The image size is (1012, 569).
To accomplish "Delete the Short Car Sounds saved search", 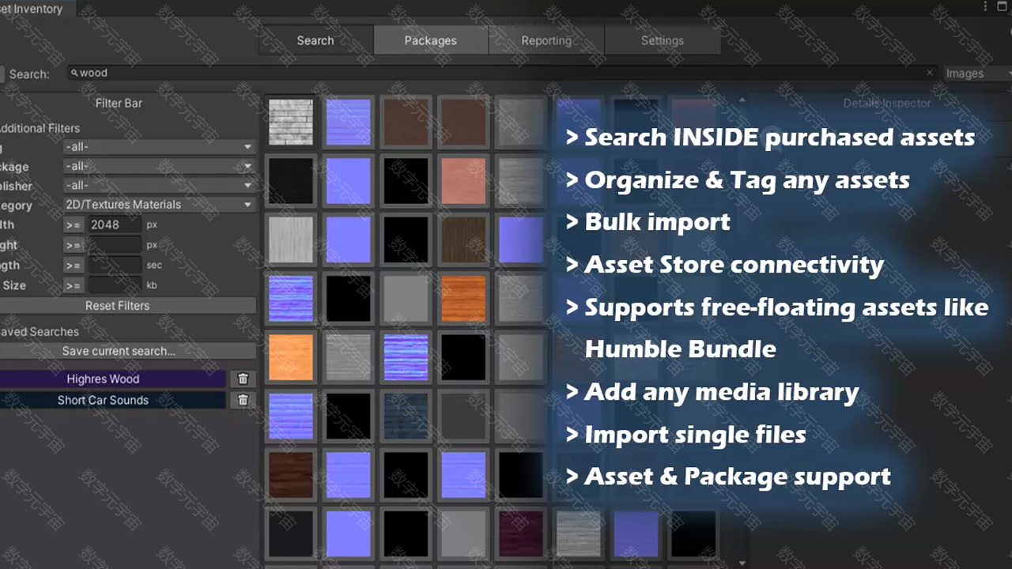I will (243, 400).
